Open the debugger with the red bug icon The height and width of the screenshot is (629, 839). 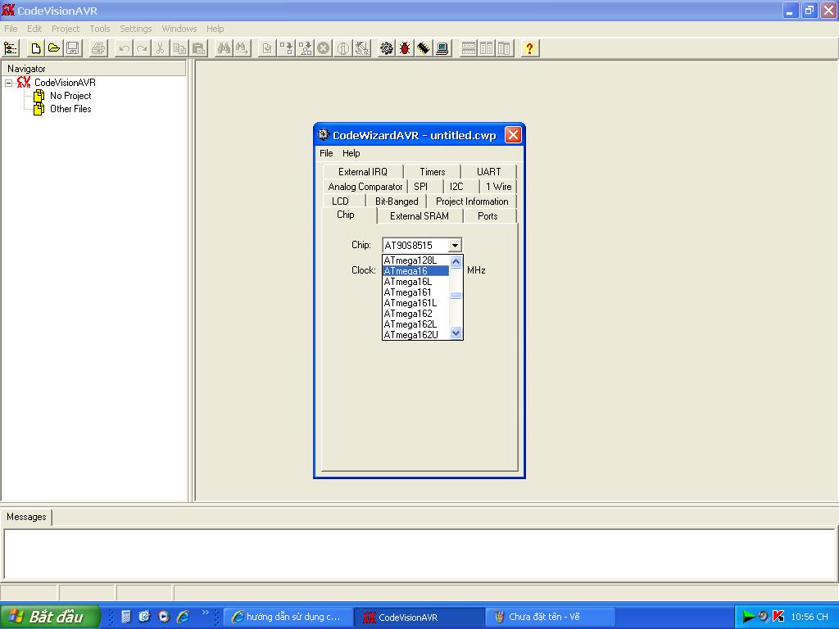pos(405,48)
